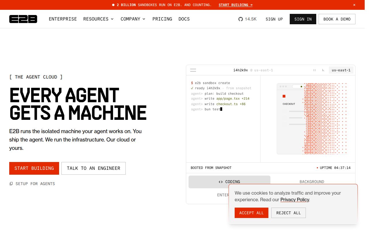Screen dimensions: 369x231
Task: Click the 'bun test' terminal line
Action: click(207, 109)
